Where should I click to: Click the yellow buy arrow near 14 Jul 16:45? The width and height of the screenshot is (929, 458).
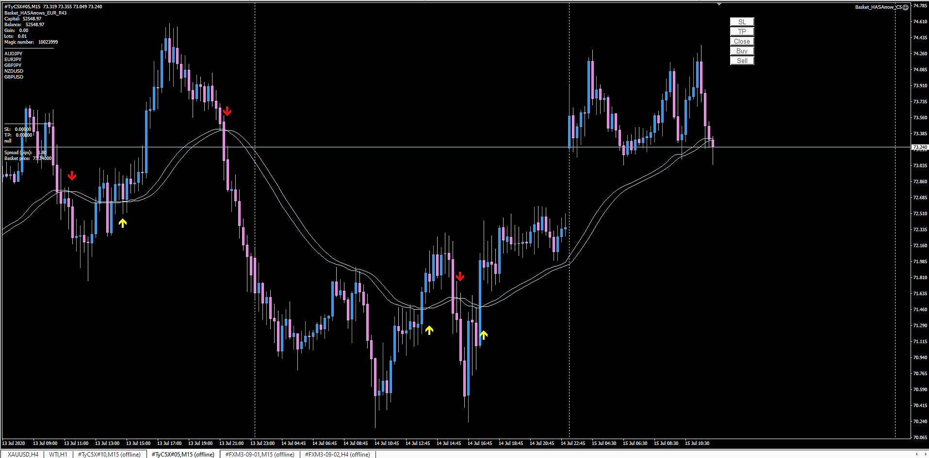(484, 334)
